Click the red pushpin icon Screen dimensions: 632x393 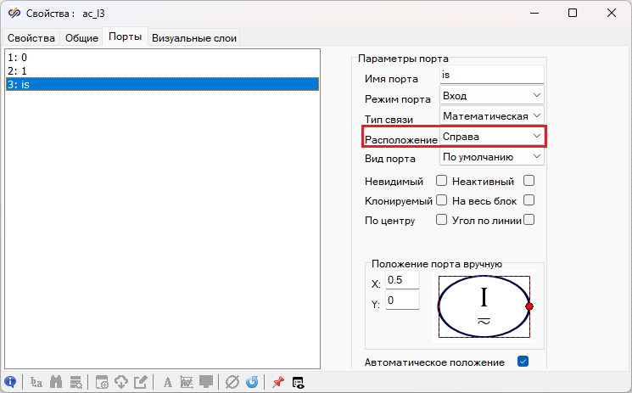click(x=277, y=382)
